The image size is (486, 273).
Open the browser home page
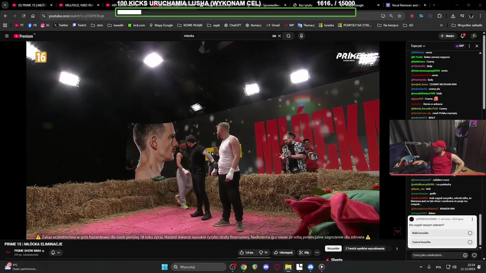click(33, 16)
